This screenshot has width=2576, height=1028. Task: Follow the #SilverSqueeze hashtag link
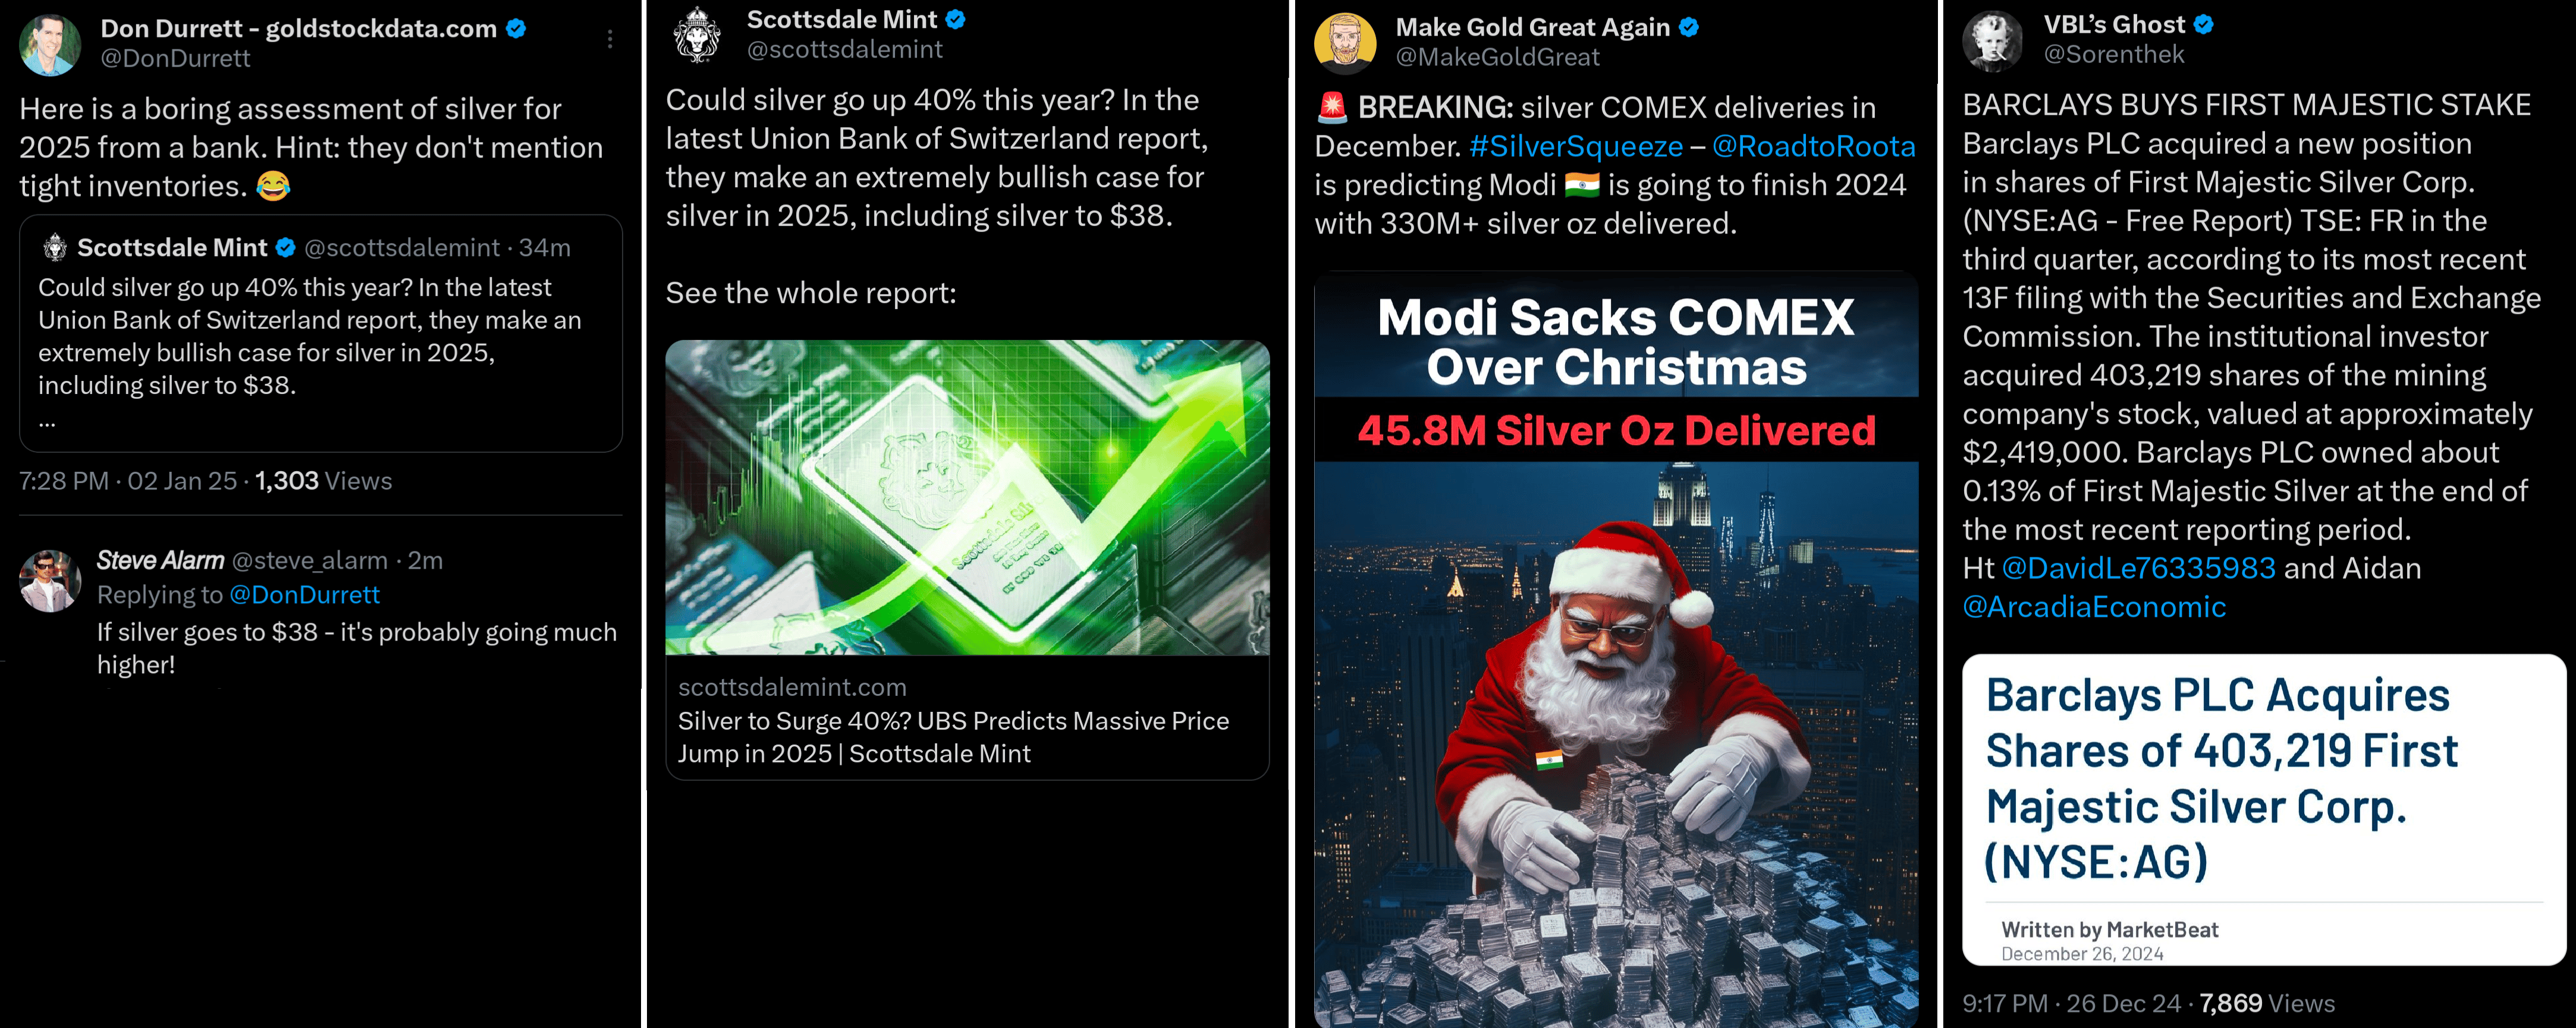1575,146
